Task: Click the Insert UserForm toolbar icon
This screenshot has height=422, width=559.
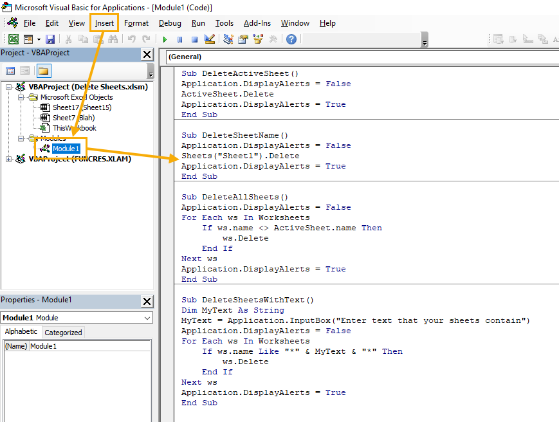Action: point(28,39)
